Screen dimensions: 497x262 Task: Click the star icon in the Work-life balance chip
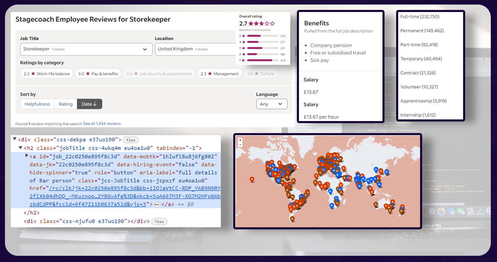[x=33, y=74]
